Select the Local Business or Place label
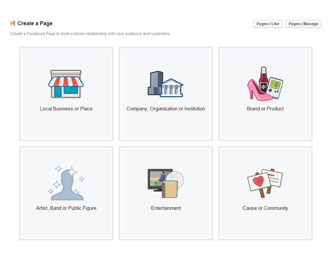This screenshot has width=328, height=259. [66, 109]
